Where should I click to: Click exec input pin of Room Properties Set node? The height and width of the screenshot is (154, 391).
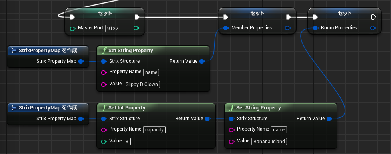point(315,17)
